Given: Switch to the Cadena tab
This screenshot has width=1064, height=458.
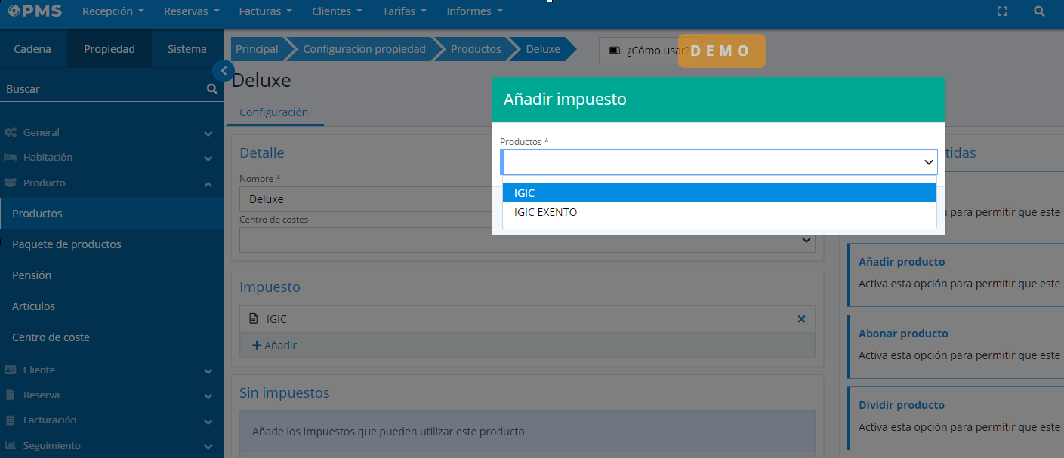Looking at the screenshot, I should [x=32, y=49].
